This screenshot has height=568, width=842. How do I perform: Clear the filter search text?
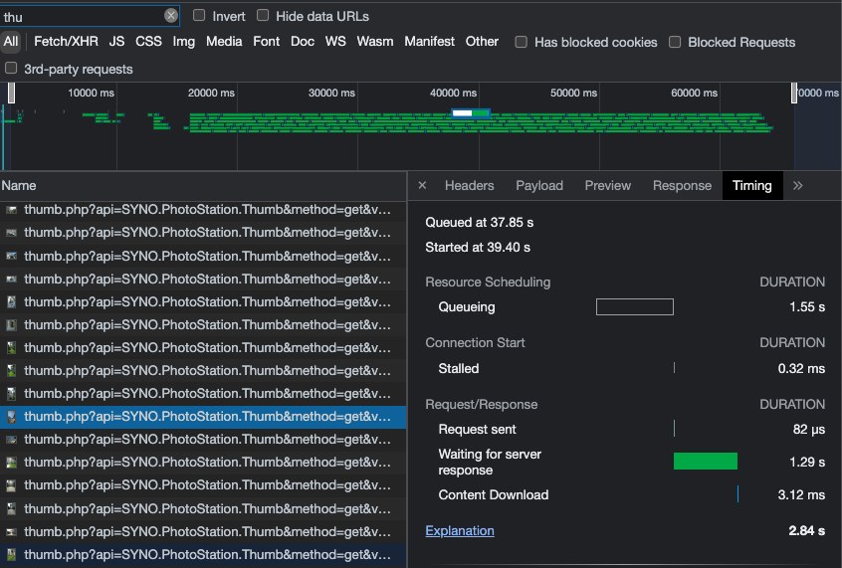pos(171,16)
